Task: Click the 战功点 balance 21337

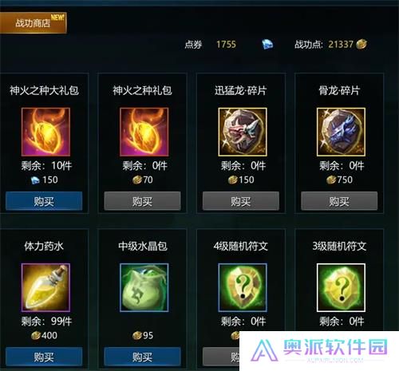Action: click(x=341, y=44)
